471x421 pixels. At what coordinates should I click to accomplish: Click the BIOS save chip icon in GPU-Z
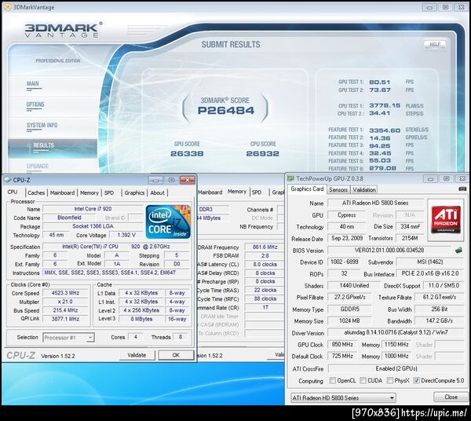(458, 250)
